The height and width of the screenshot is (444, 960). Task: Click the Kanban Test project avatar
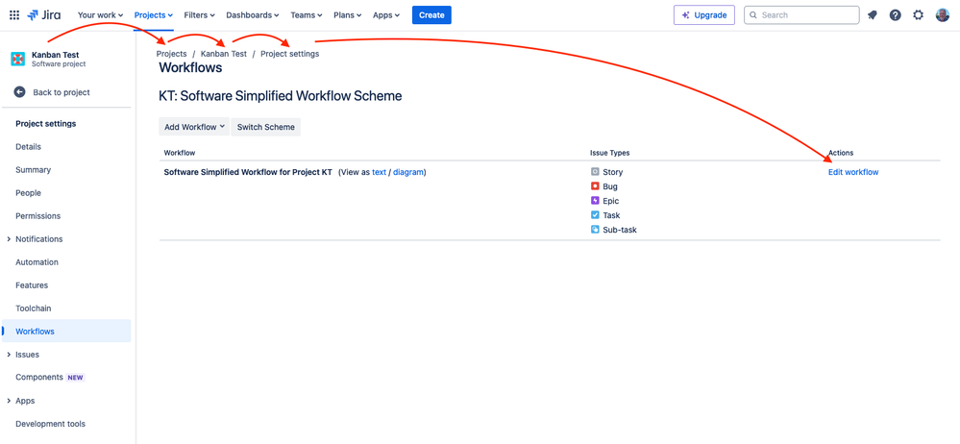click(18, 59)
